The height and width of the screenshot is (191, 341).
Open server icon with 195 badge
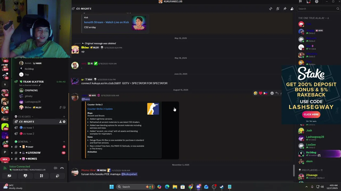point(5,126)
